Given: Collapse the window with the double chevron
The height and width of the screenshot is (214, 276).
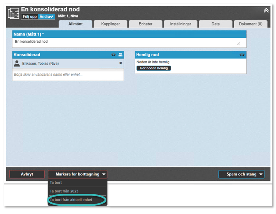Looking at the screenshot, I should pos(266,10).
